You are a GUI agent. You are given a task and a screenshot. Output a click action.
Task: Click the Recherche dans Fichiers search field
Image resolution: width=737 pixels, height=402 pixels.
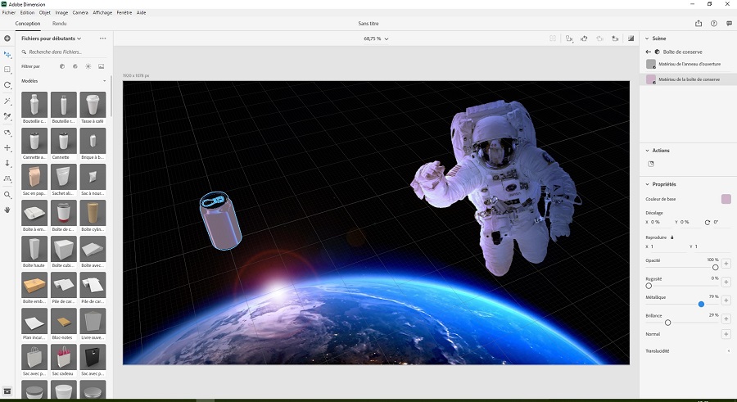(x=63, y=52)
